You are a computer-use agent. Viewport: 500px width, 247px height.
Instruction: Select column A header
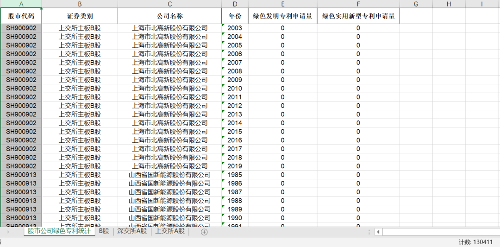point(21,4)
